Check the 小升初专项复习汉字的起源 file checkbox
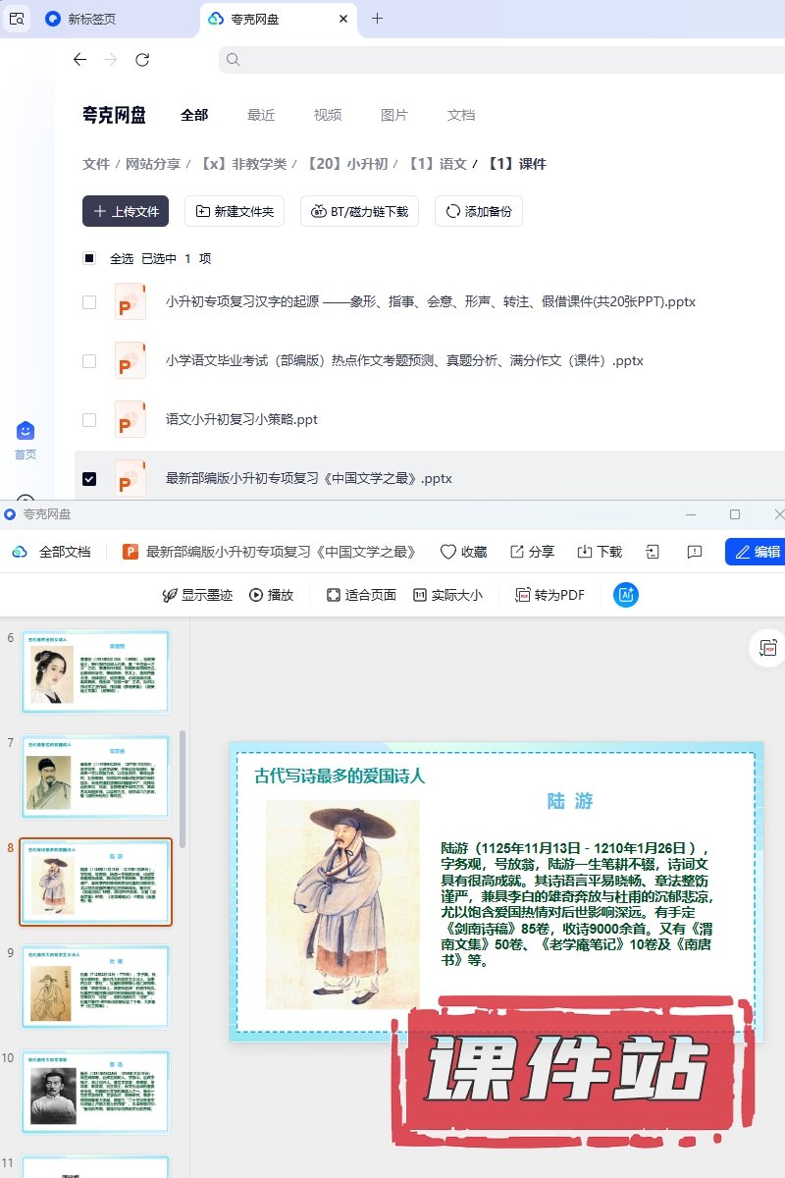The height and width of the screenshot is (1178, 785). (89, 302)
